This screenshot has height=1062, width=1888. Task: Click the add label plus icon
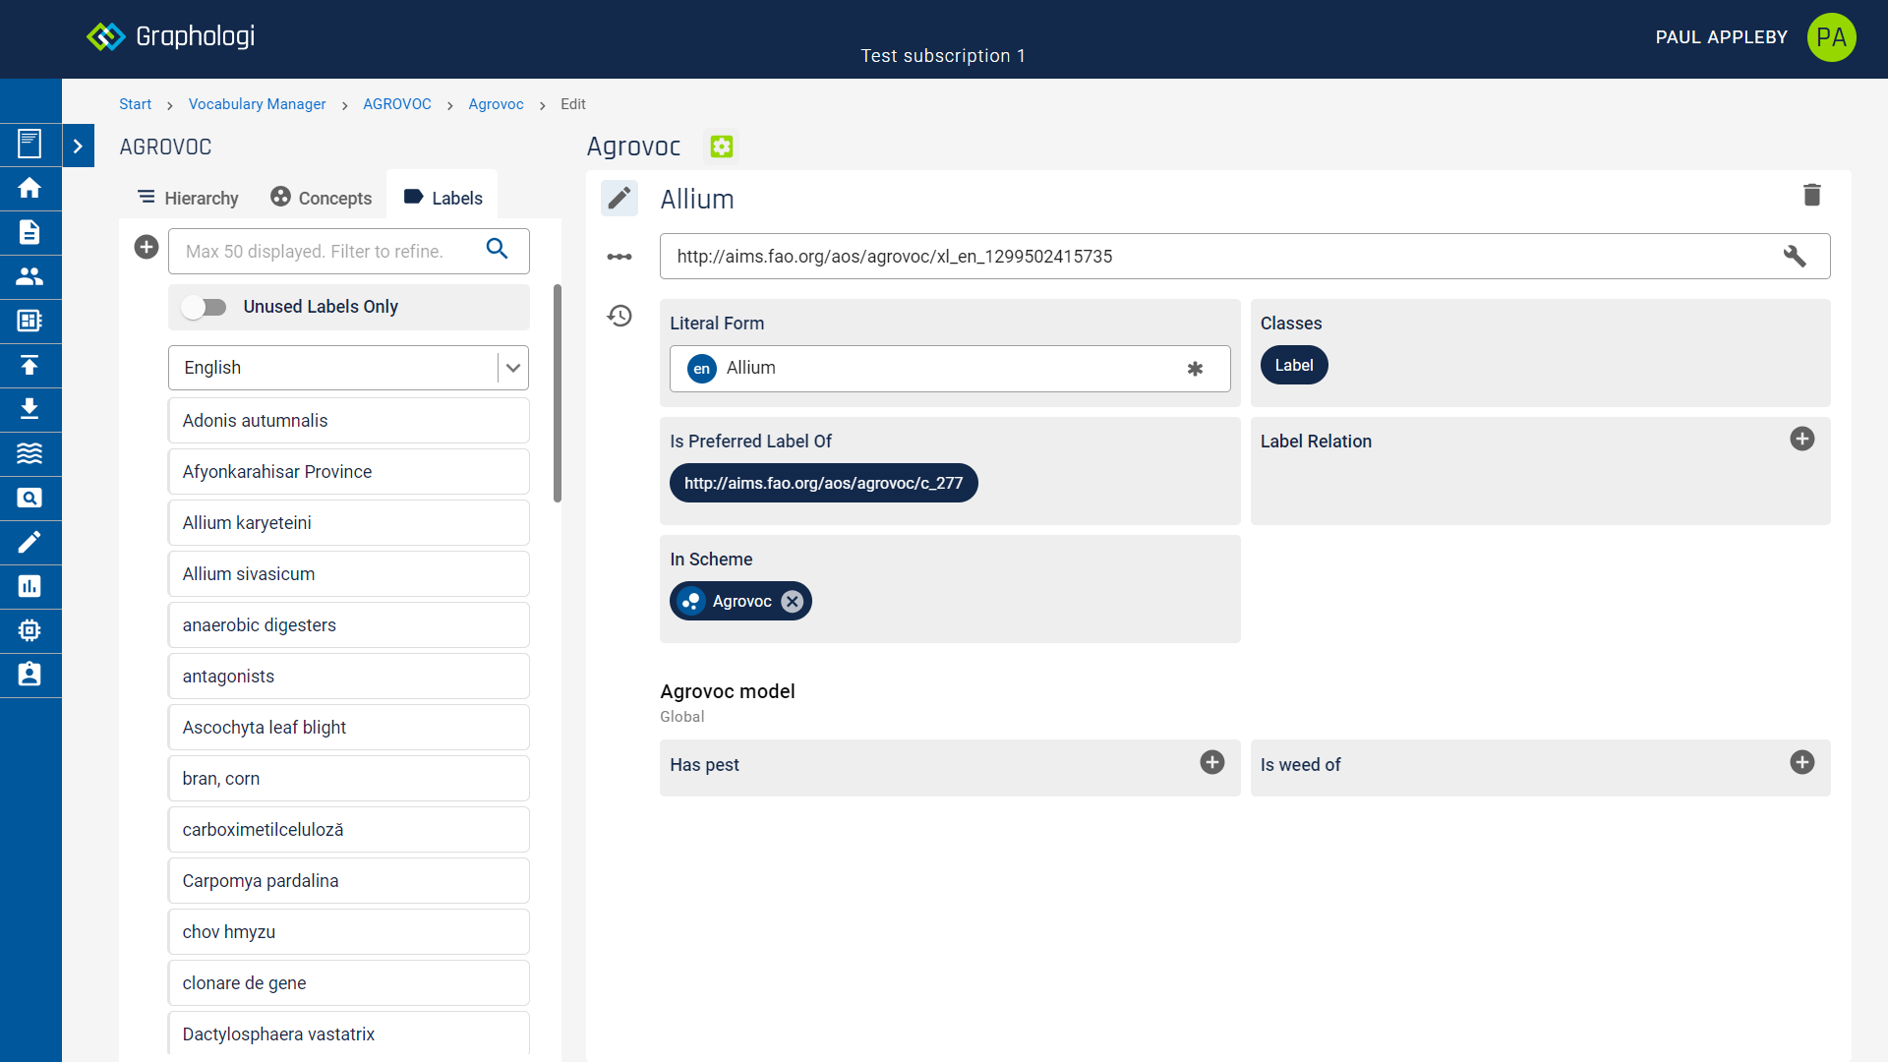pyautogui.click(x=147, y=247)
